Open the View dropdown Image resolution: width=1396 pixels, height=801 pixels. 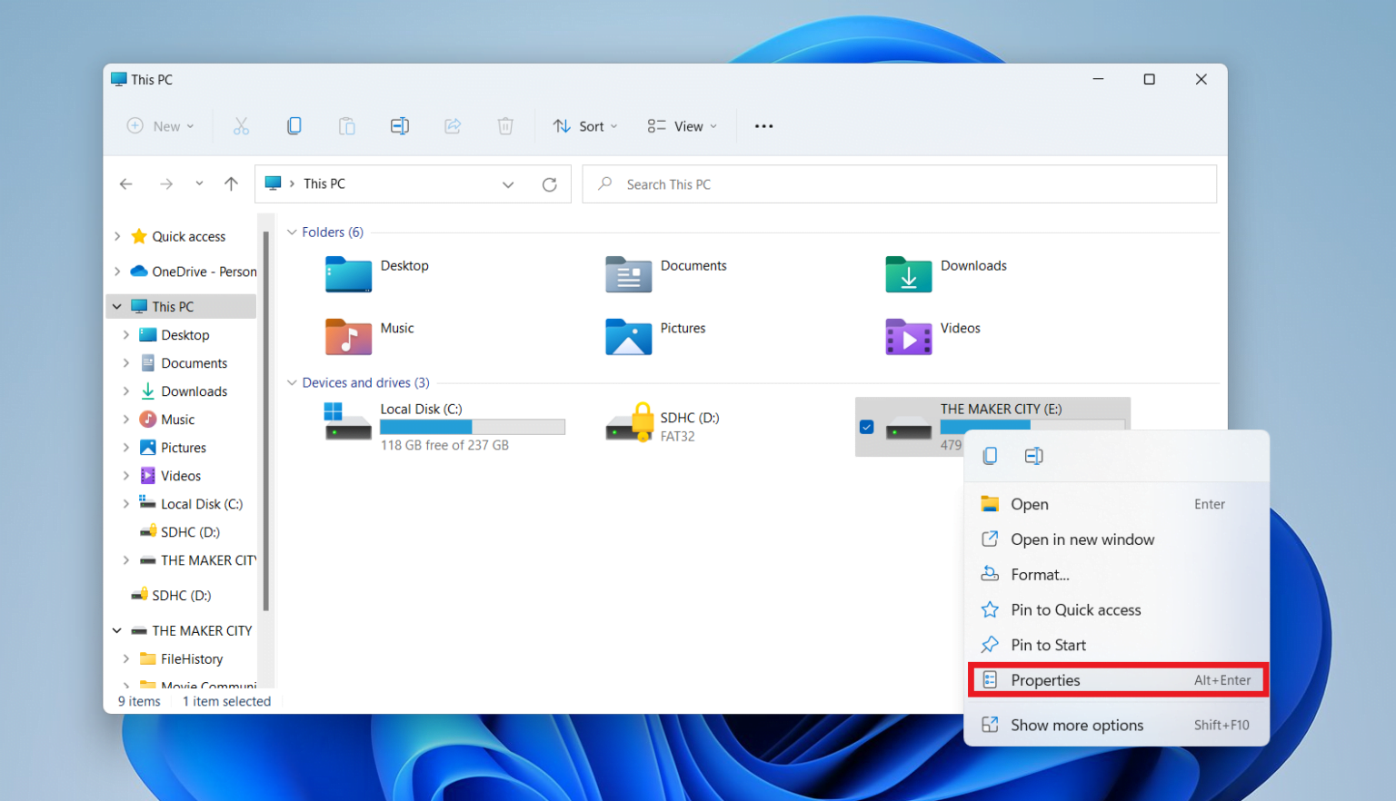[681, 125]
